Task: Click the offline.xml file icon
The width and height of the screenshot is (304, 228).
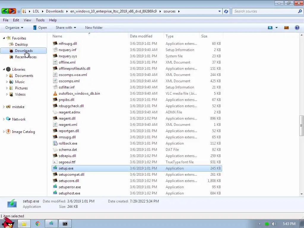Action: [x=55, y=62]
